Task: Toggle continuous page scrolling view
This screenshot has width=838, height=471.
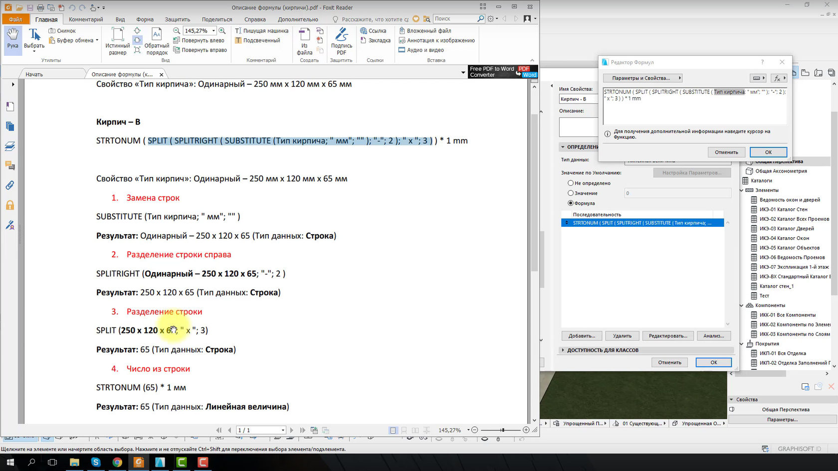Action: (x=404, y=430)
